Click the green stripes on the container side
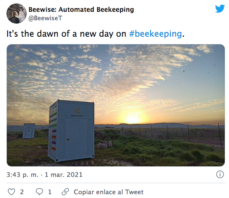 point(53,119)
